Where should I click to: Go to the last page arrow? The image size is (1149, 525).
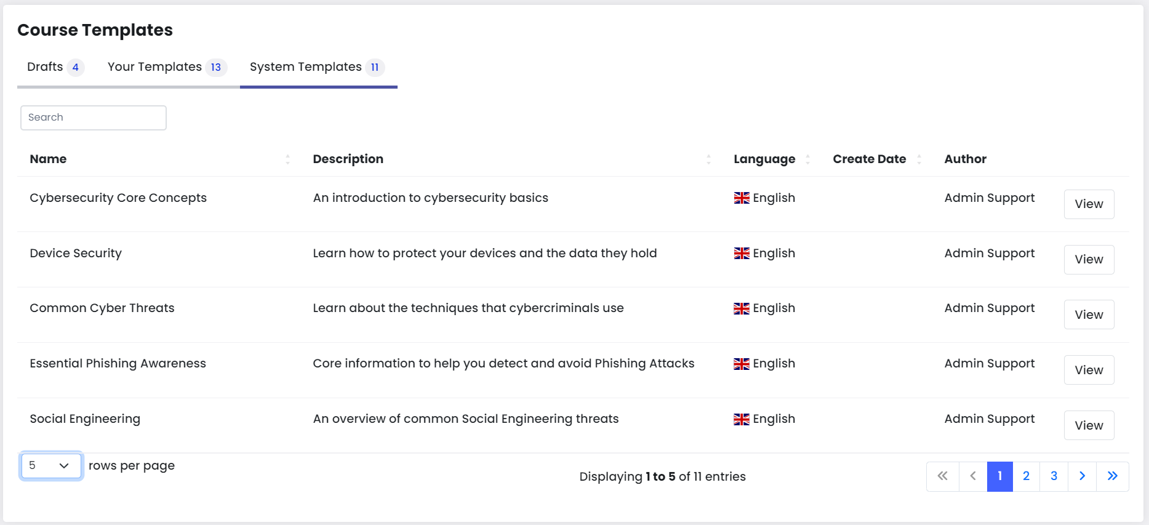(1112, 476)
